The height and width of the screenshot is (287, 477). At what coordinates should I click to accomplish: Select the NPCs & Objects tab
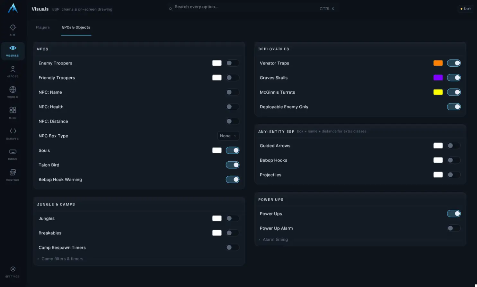point(76,27)
